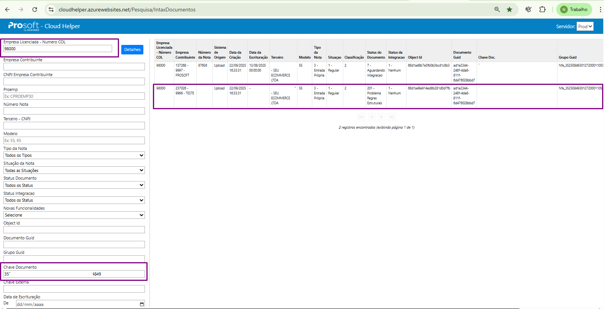Viewport: 604px width, 309px height.
Task: Expand the Status Documento dropdown
Action: [74, 185]
